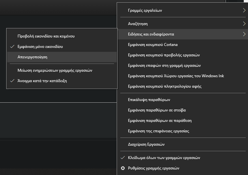Open taskbar settings gear icon
Image resolution: width=248 pixels, height=175 pixels.
123,168
